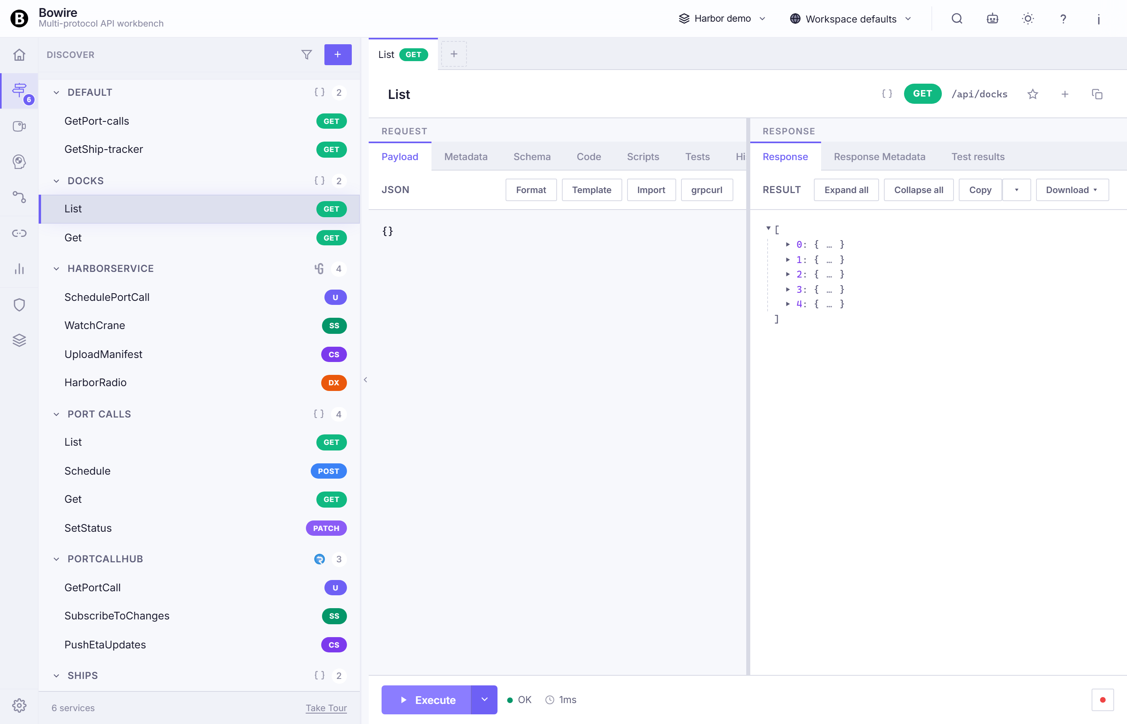Click the Take Tour link
This screenshot has width=1127, height=724.
click(326, 708)
